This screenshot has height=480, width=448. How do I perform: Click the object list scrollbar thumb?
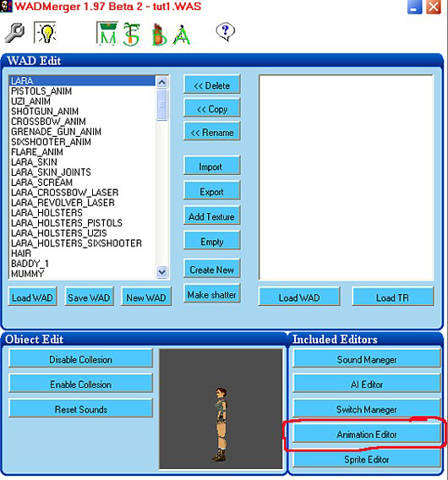161,105
